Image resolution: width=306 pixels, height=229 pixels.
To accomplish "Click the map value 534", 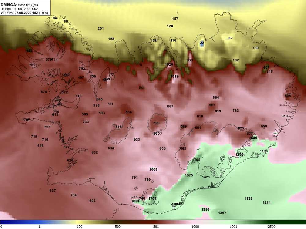I will (x=129, y=112).
